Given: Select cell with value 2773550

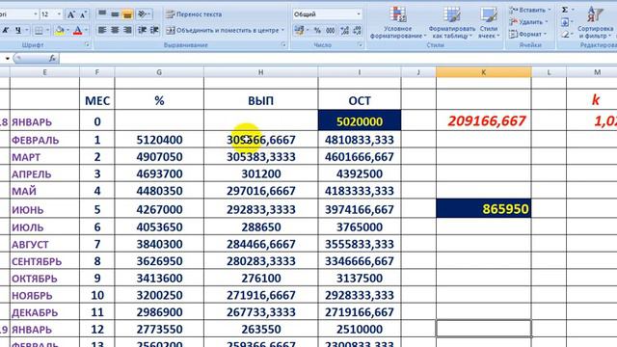Looking at the screenshot, I should click(x=159, y=329).
